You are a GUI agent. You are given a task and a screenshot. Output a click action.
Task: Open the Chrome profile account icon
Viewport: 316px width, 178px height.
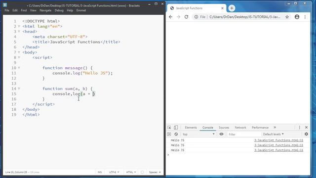(297, 17)
